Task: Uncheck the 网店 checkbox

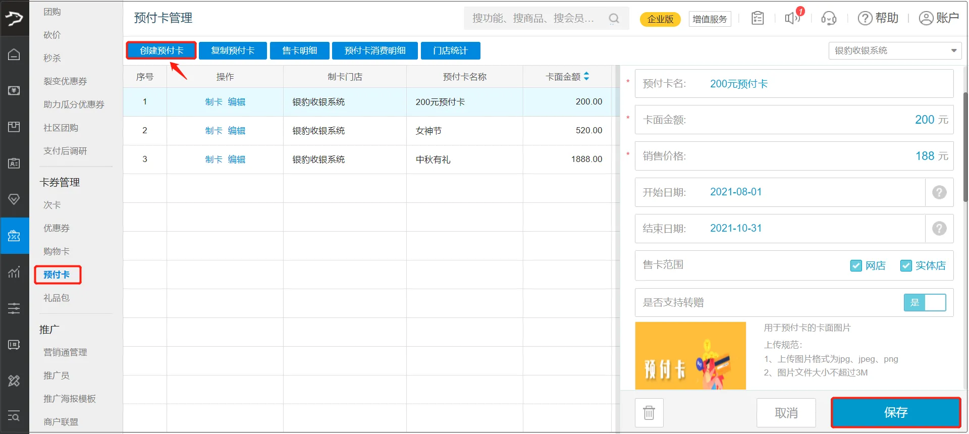Action: click(x=856, y=265)
